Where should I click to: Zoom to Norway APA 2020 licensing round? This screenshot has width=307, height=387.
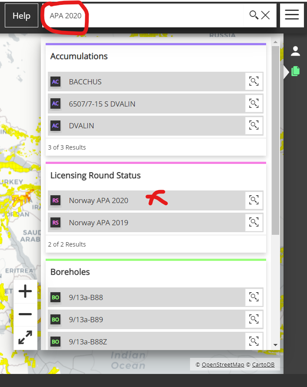(x=254, y=200)
